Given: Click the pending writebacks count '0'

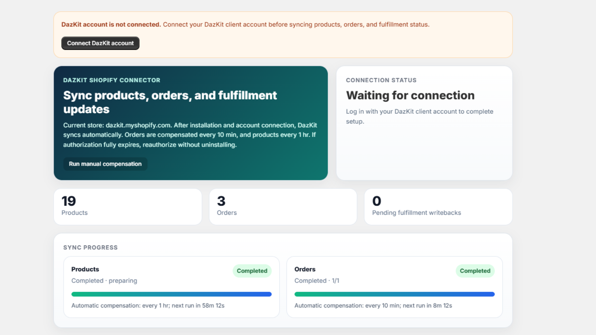Looking at the screenshot, I should tap(377, 201).
